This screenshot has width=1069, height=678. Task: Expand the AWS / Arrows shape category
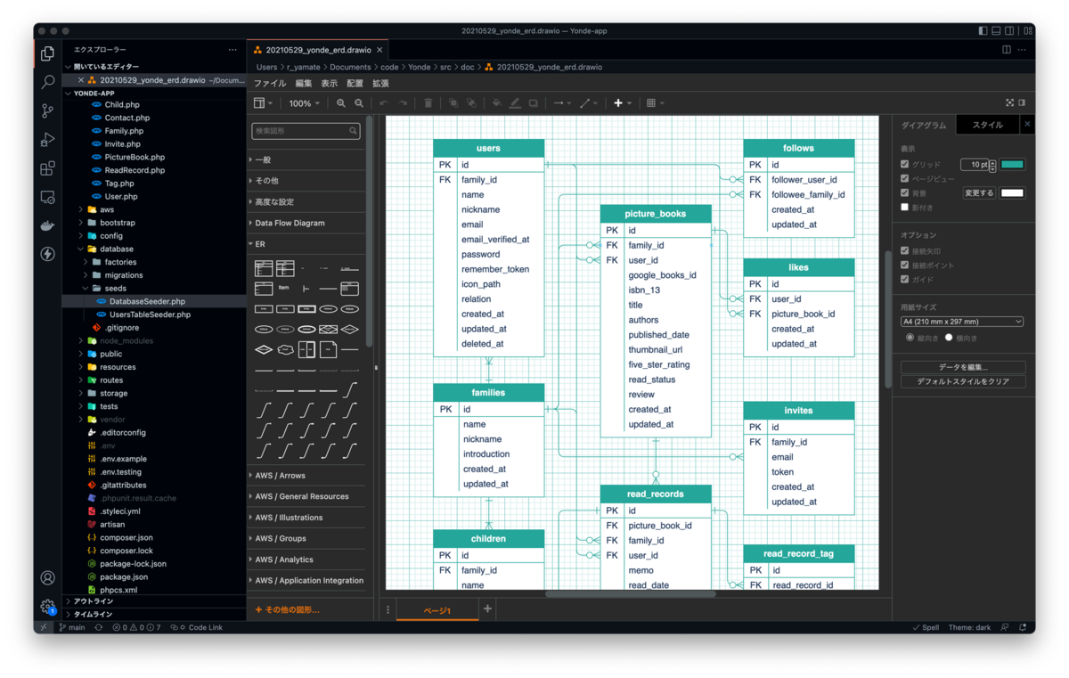coord(280,476)
